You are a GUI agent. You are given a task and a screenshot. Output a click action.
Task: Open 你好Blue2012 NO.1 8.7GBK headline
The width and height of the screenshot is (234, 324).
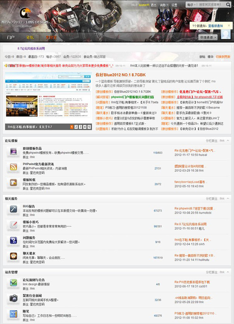(x=121, y=75)
